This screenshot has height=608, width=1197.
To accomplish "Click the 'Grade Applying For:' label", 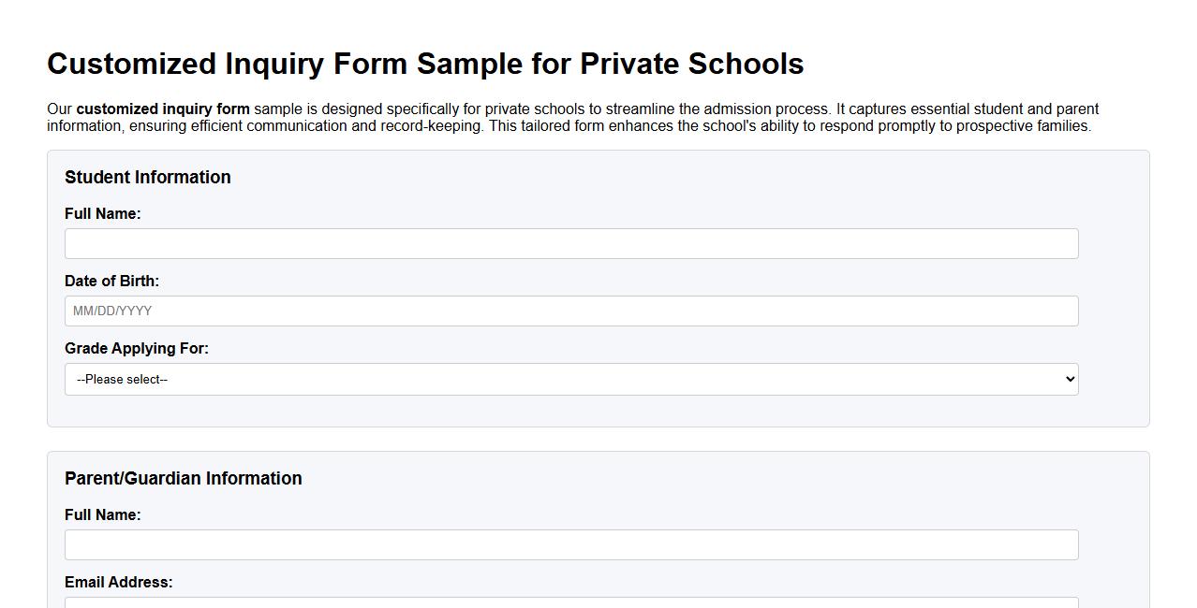I will (137, 348).
